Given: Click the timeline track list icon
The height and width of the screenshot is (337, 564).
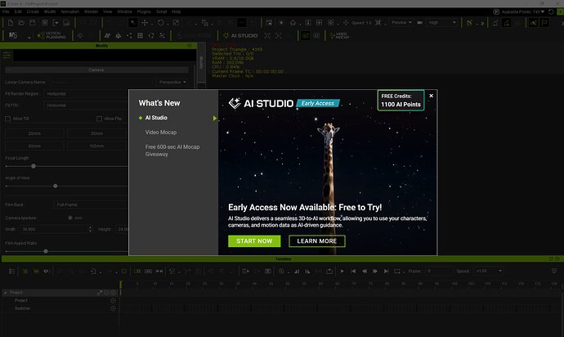Looking at the screenshot, I should [12, 271].
